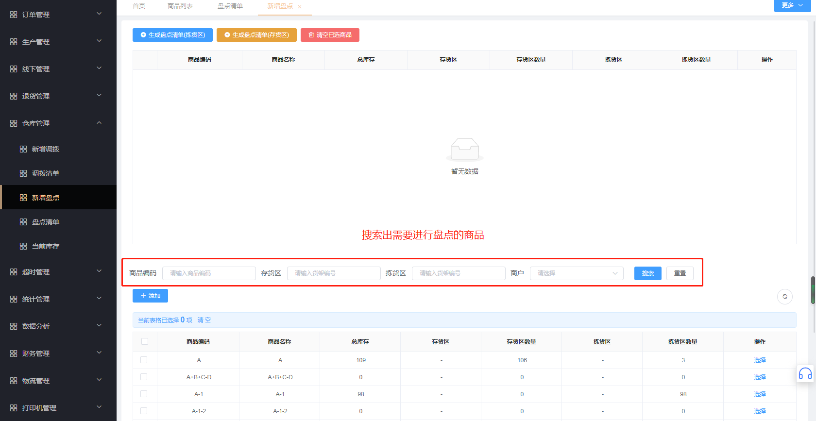
Task: Click the page vertical scrollbar thumb
Action: pyautogui.click(x=813, y=290)
